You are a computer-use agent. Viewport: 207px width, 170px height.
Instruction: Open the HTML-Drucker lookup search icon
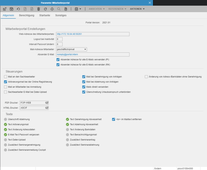(47, 108)
